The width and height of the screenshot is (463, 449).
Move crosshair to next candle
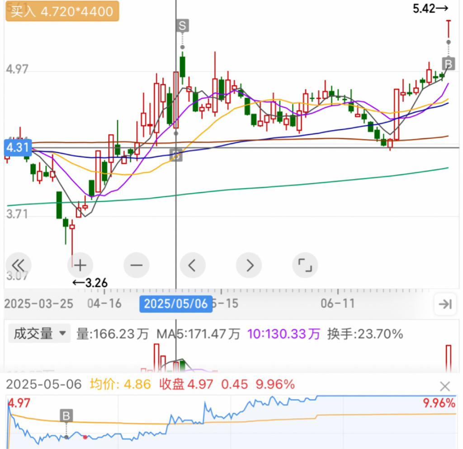pos(249,265)
